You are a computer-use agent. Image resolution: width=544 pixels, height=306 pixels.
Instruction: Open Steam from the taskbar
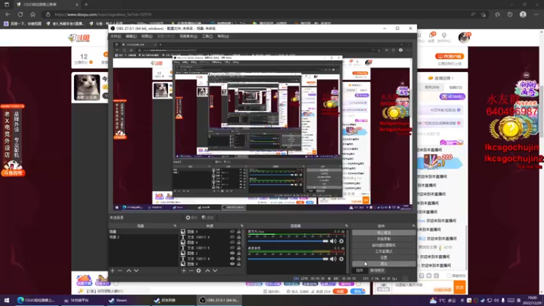118,301
